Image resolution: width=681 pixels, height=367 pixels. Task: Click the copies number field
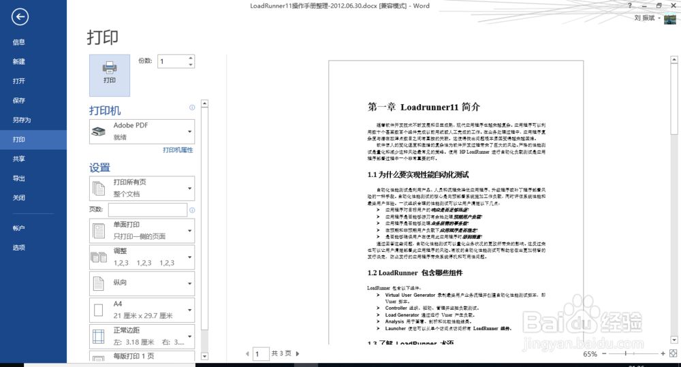pos(172,61)
